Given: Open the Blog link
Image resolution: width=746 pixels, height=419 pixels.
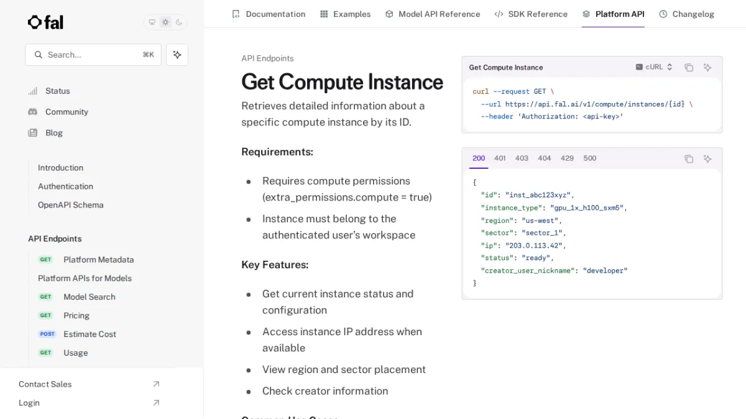Looking at the screenshot, I should pyautogui.click(x=54, y=133).
